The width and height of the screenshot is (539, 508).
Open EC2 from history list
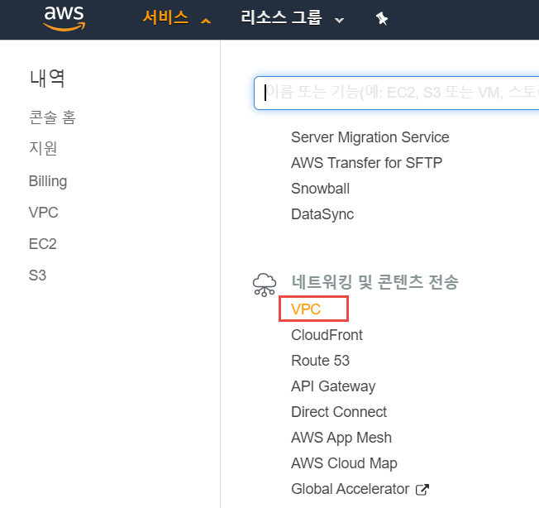[x=43, y=244]
